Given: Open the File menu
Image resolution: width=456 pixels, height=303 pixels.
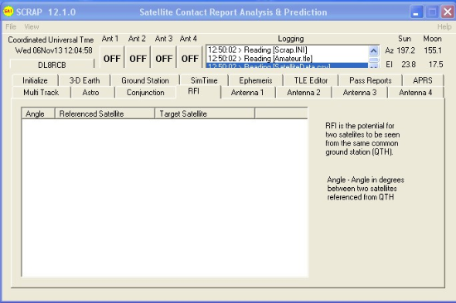Looking at the screenshot, I should [11, 26].
